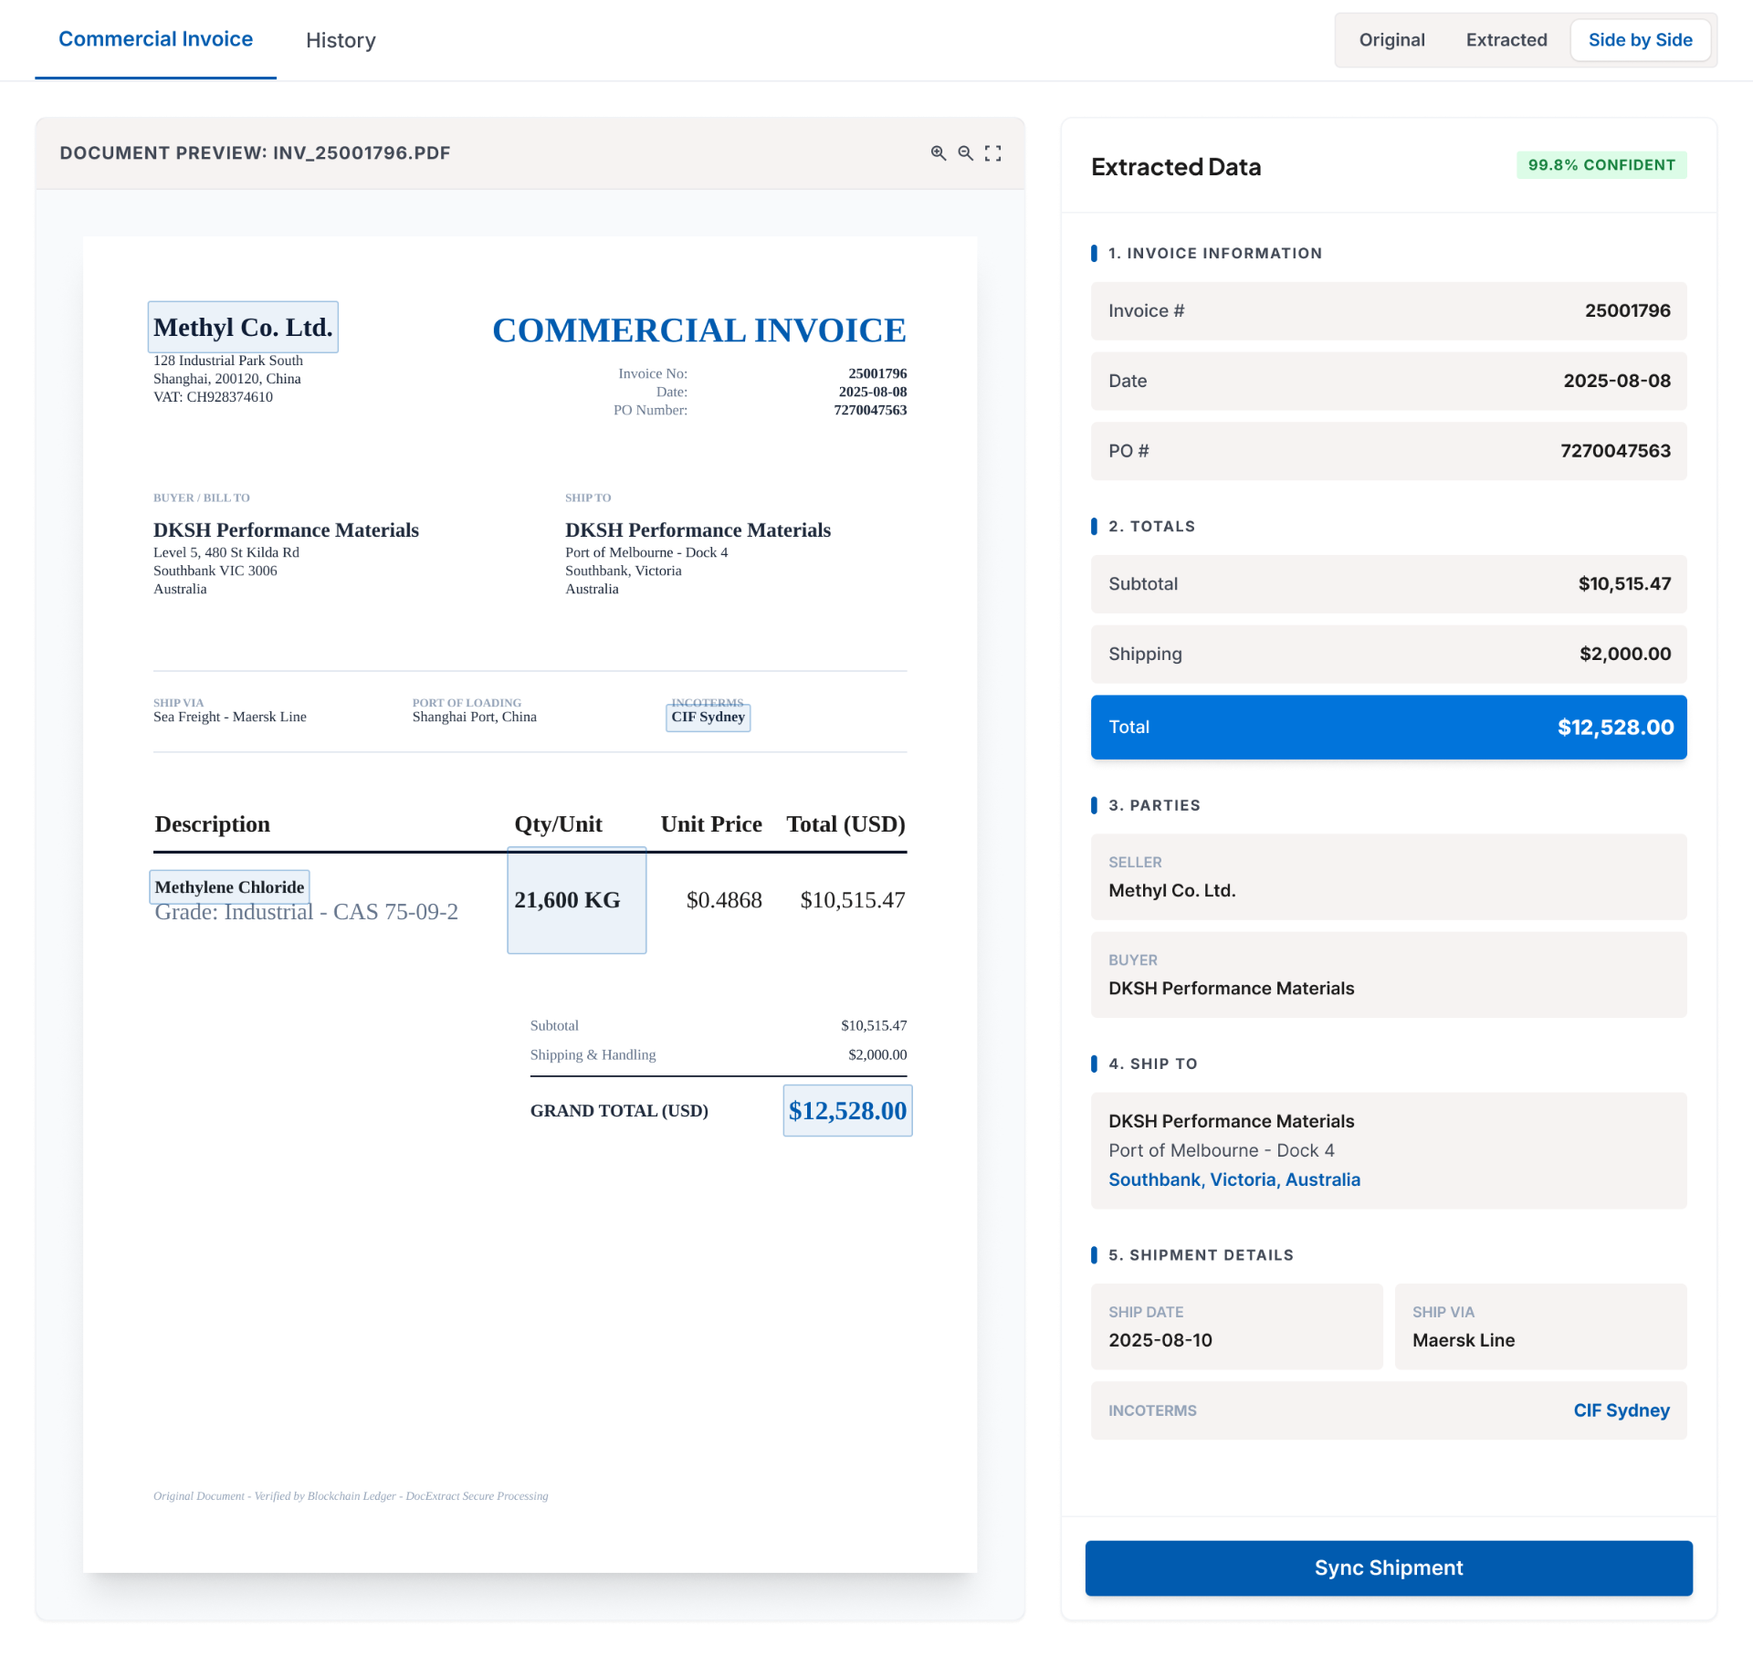
Task: Expand the document preview to fullscreen
Action: point(994,153)
